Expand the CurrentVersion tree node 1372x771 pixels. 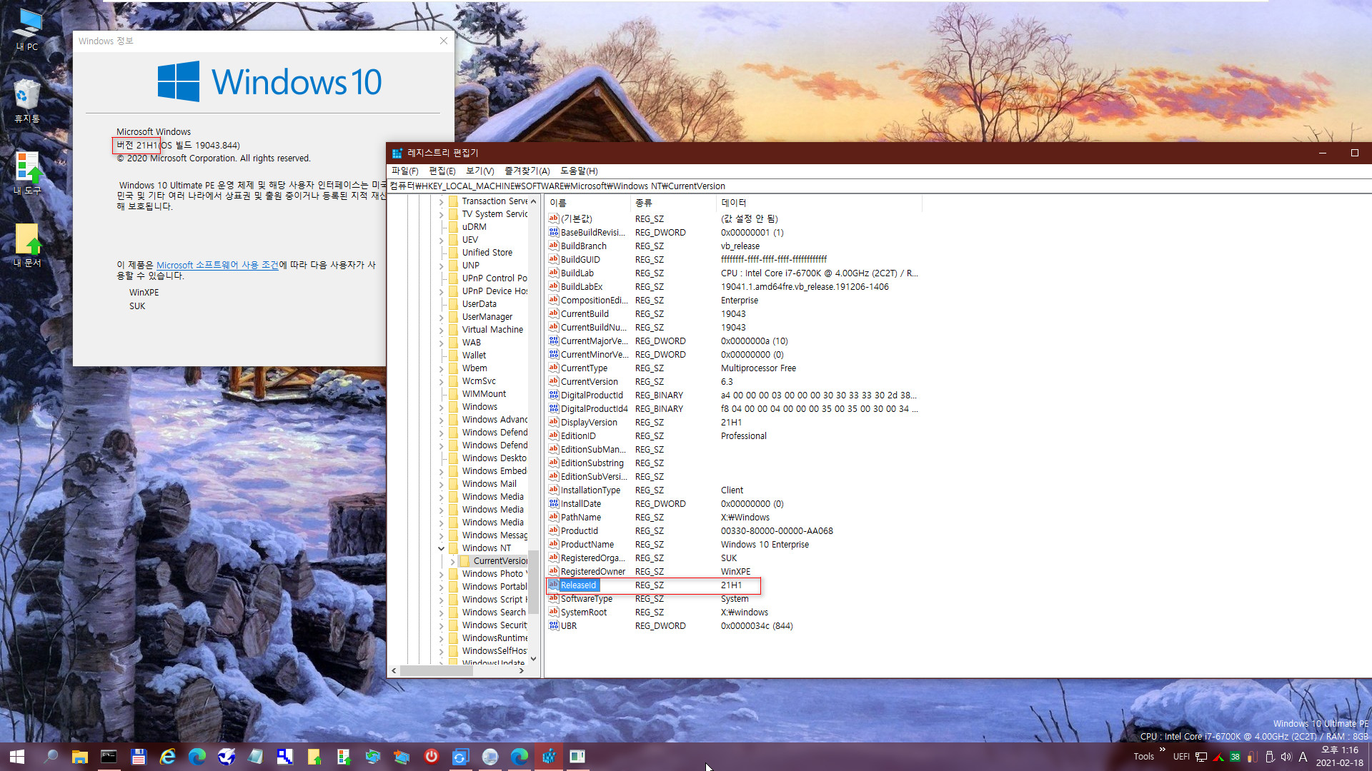[453, 561]
